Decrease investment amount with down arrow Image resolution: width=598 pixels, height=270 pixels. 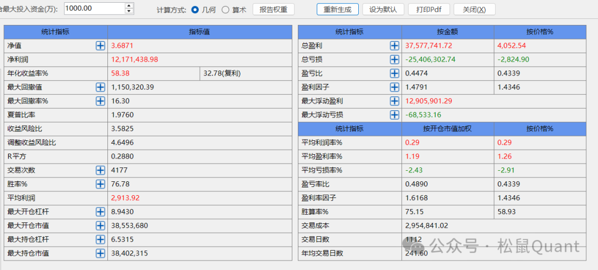point(129,11)
